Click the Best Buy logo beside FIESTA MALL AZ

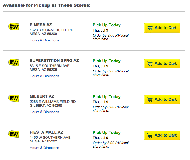(14, 134)
